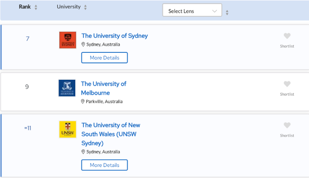Click the University of Melbourne logo
This screenshot has width=309, height=178.
coord(67,88)
